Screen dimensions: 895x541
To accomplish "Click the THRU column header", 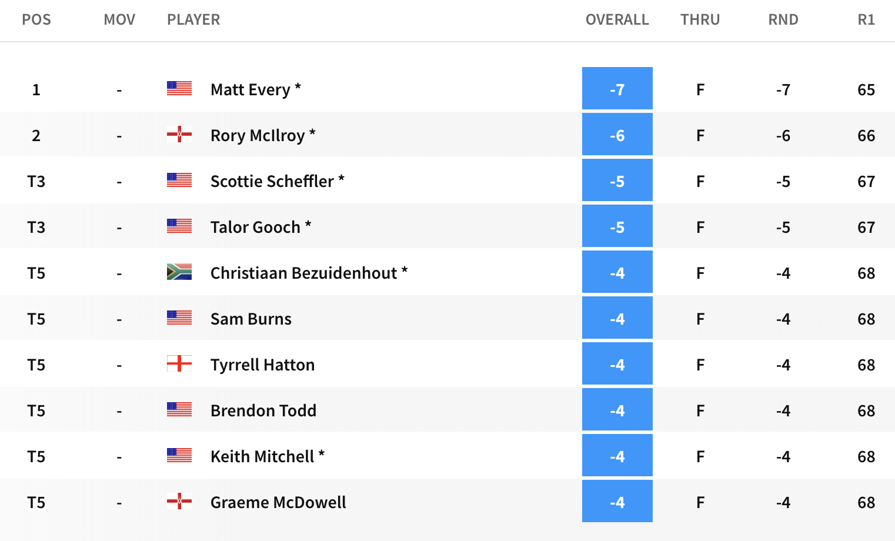I will tap(700, 19).
